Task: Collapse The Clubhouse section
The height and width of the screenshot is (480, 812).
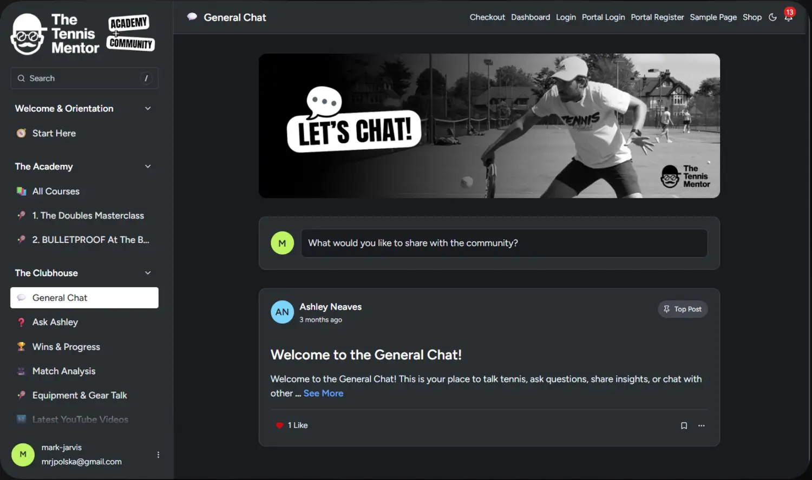Action: 148,273
